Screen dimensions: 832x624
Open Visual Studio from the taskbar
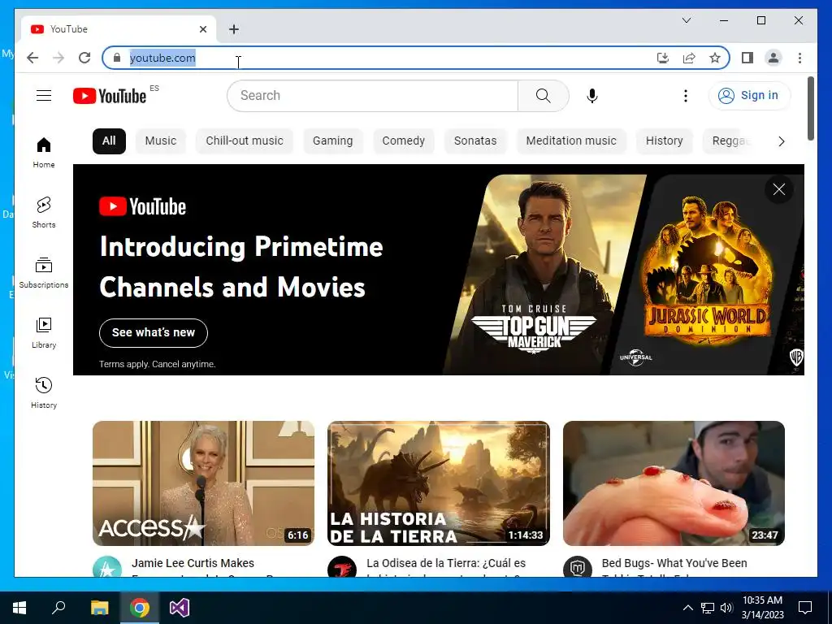tap(180, 608)
